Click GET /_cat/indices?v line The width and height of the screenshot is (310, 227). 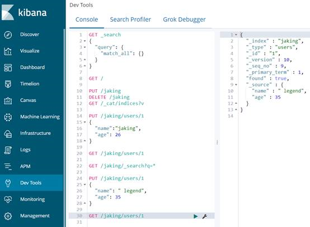coord(116,103)
